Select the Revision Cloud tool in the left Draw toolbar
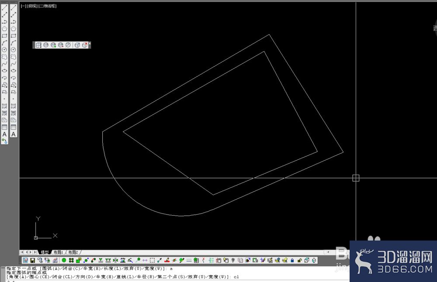Viewport: 437px width, 282px height. click(4, 57)
